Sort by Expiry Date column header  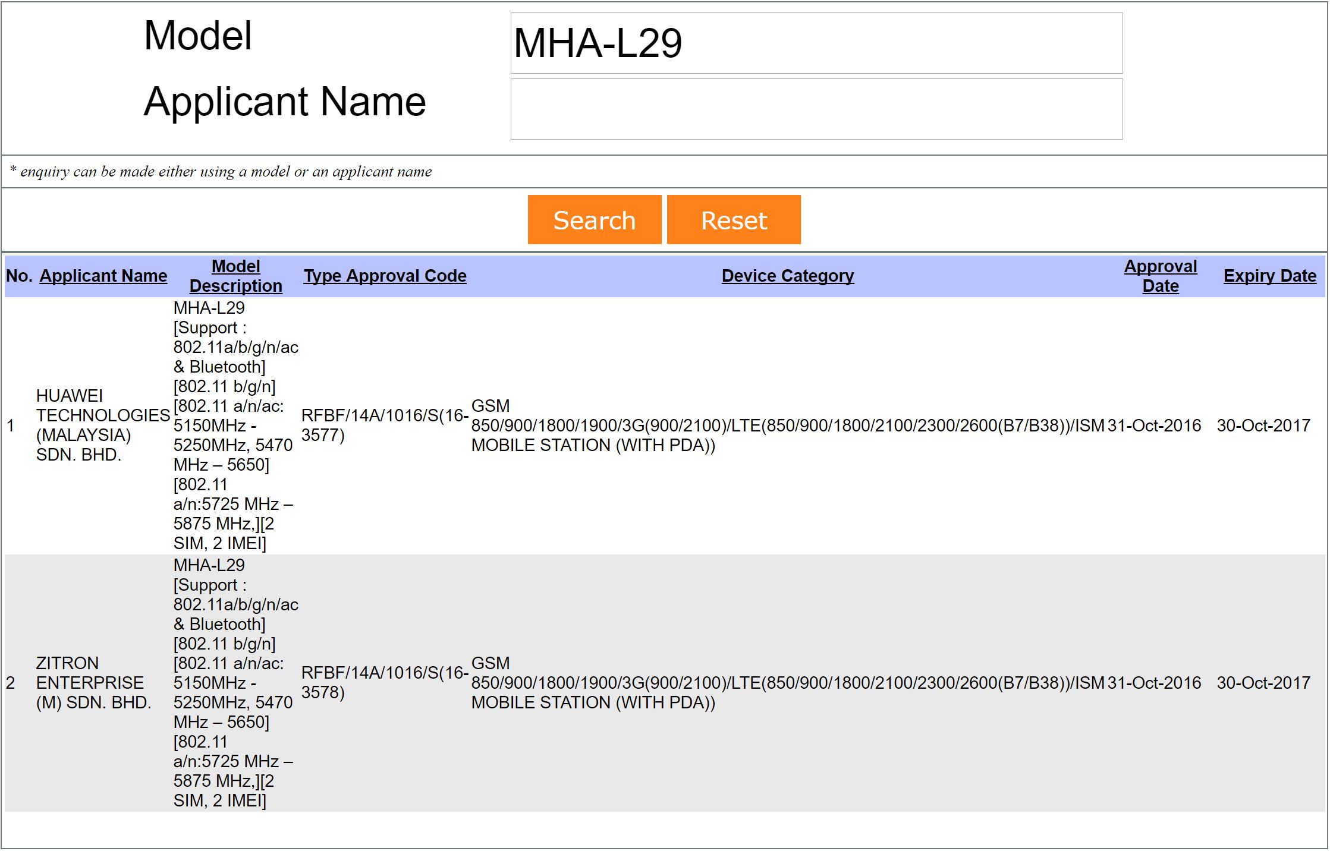(x=1270, y=276)
